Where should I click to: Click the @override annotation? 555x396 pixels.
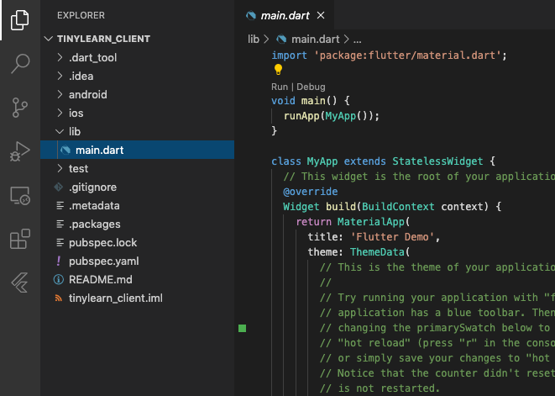point(311,192)
